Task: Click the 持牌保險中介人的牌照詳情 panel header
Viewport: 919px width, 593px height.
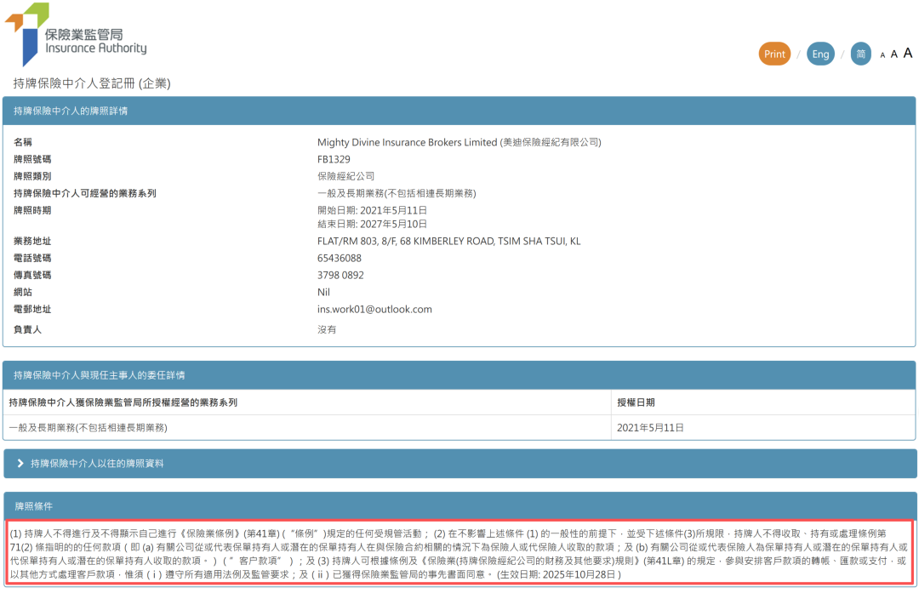Action: click(71, 111)
